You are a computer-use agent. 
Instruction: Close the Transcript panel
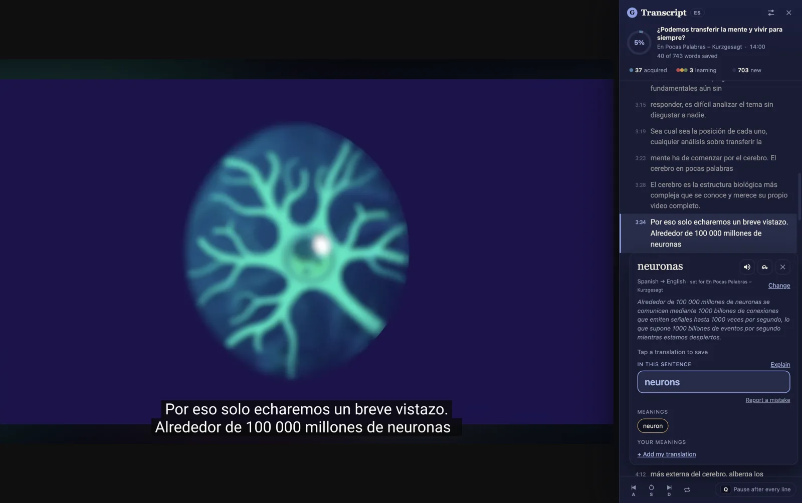click(788, 13)
